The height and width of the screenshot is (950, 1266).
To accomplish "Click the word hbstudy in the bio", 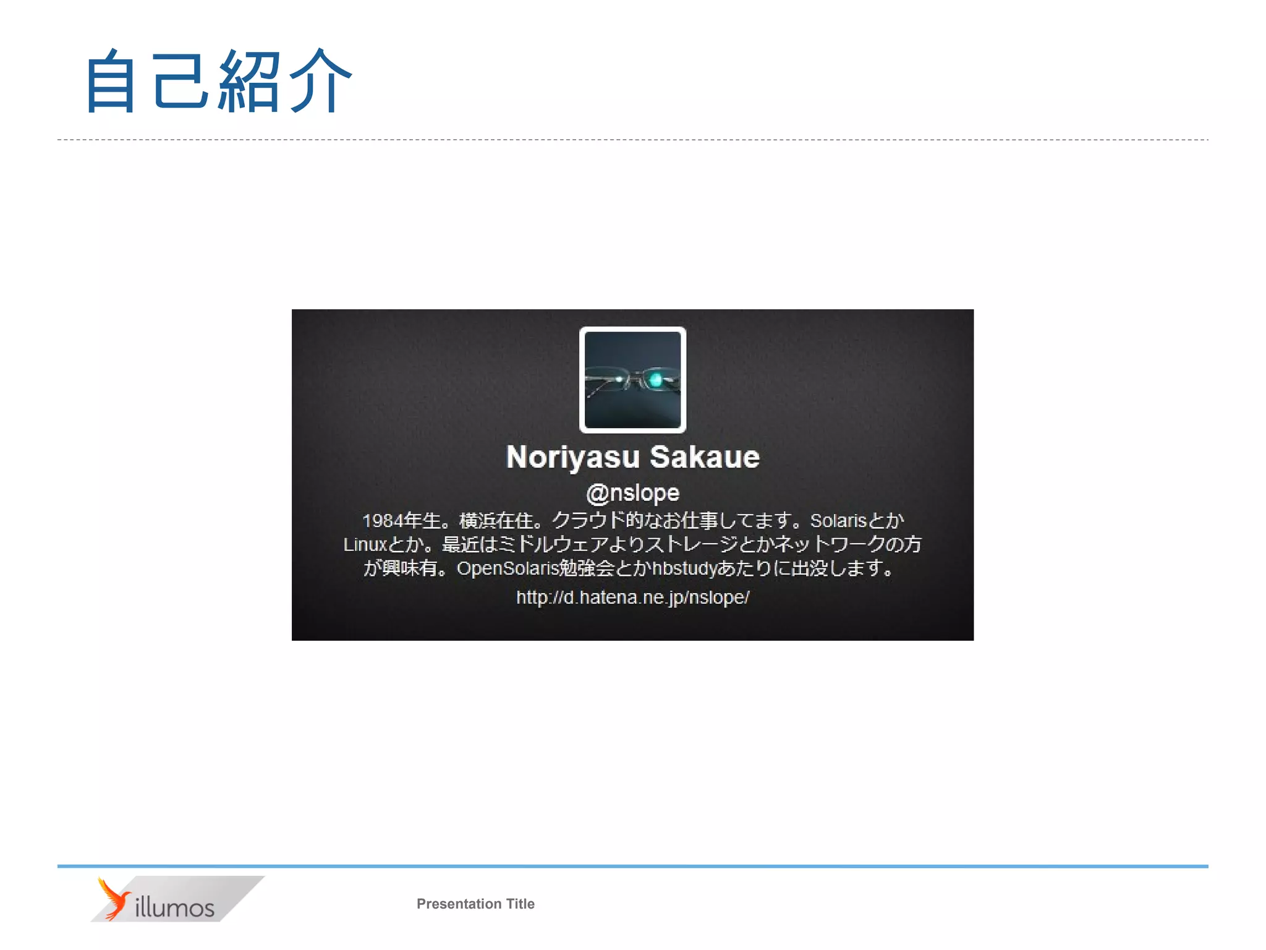I will [684, 568].
